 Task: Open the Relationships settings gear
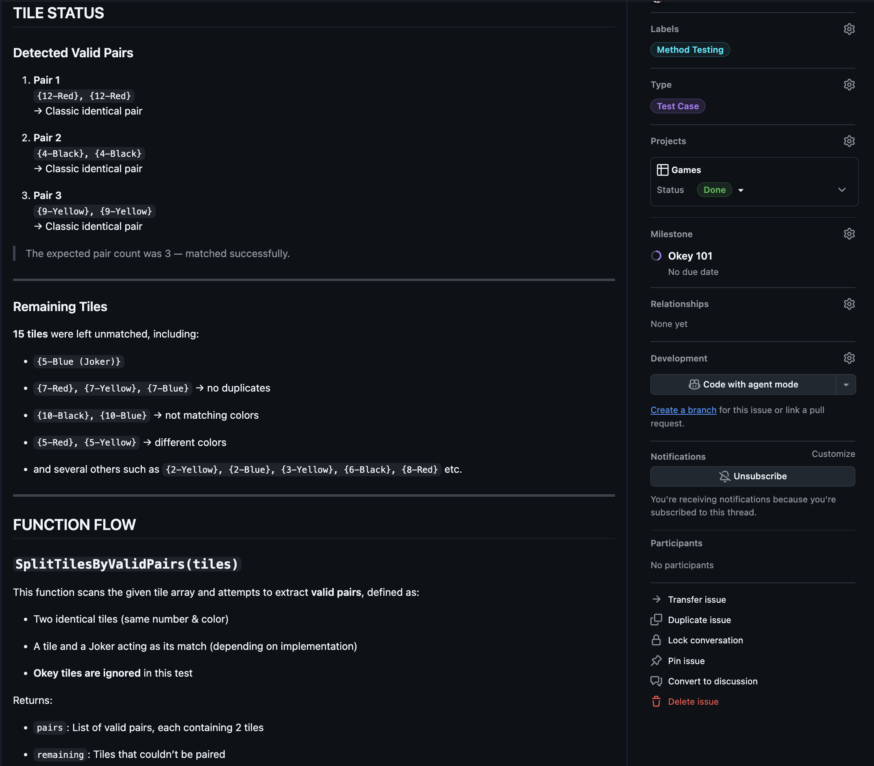click(849, 304)
